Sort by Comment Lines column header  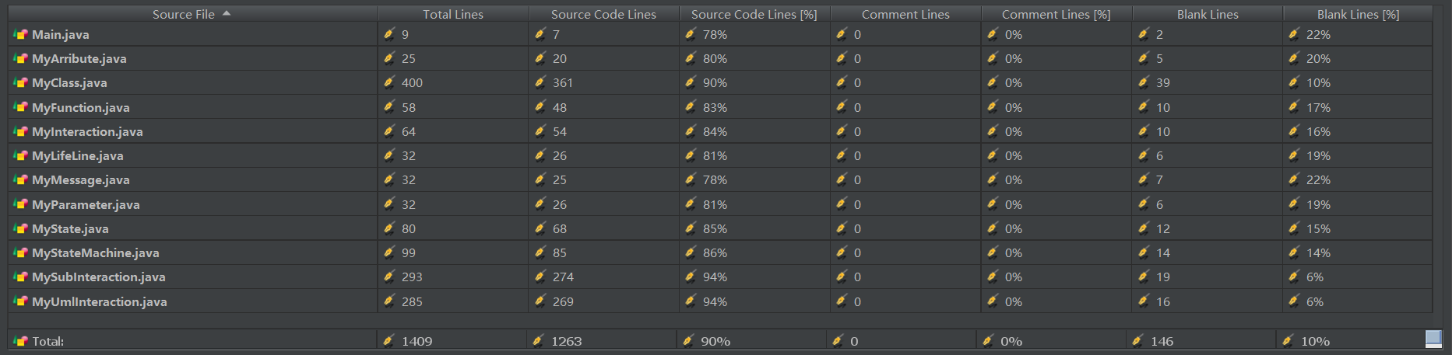pyautogui.click(x=905, y=14)
